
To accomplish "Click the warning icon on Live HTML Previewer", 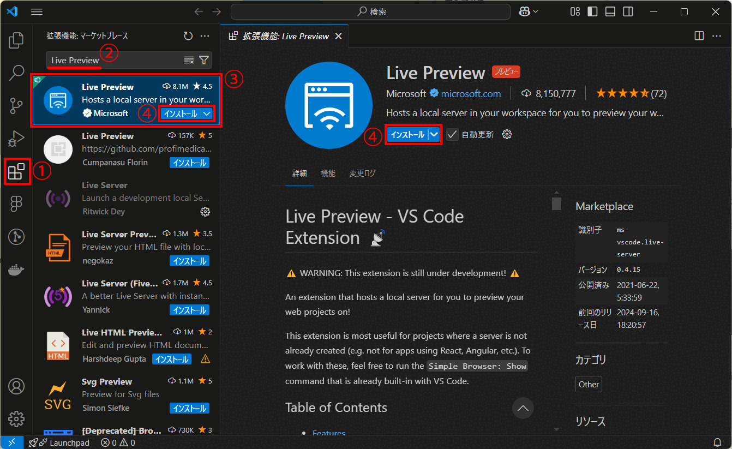I will point(205,359).
